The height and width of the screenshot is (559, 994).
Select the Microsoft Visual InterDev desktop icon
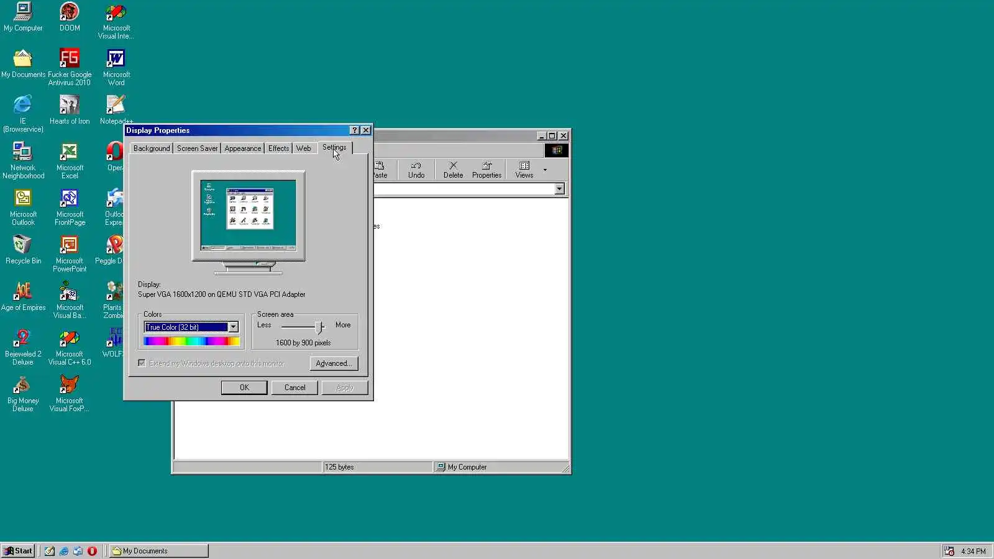click(116, 21)
